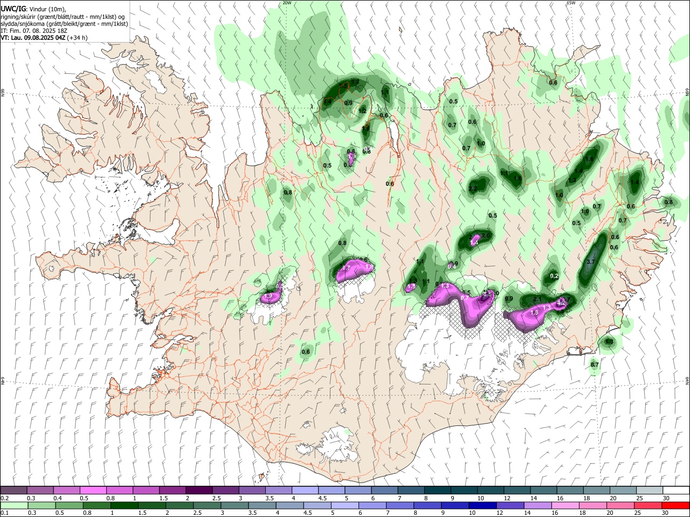Screen dimensions: 690x517
Task: Click the 30 label under the lower legend
Action: click(x=666, y=514)
